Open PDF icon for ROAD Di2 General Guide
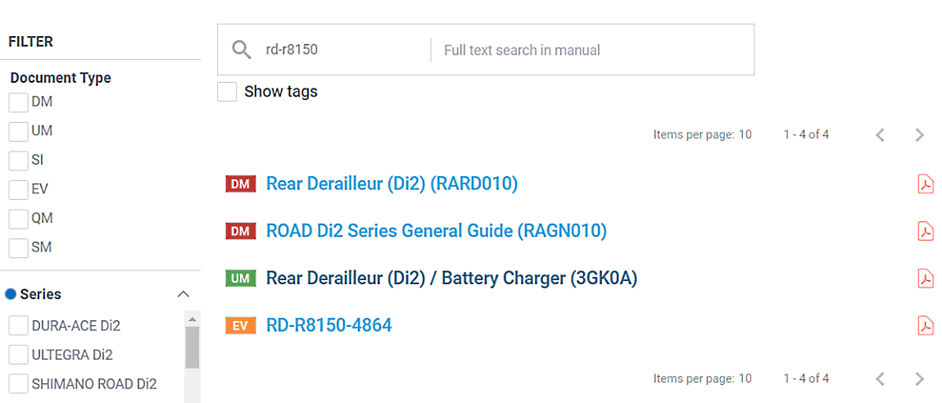The width and height of the screenshot is (942, 403). (925, 231)
